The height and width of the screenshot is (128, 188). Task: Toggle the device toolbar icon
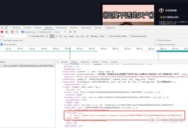[6, 28]
